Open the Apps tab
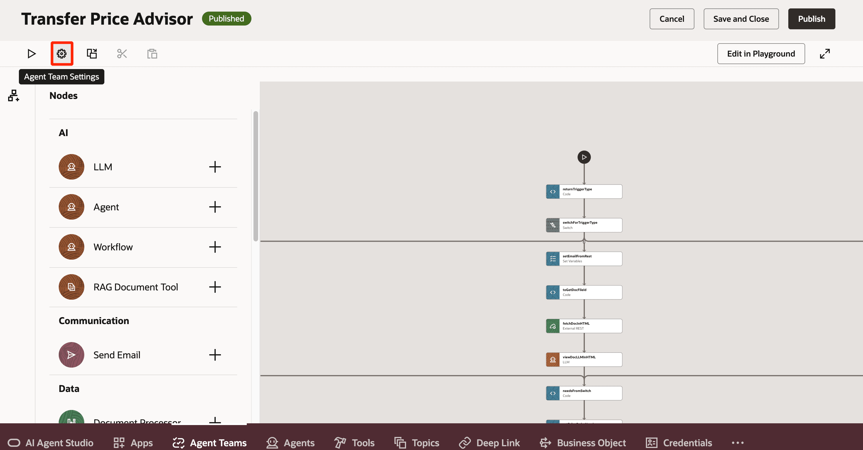This screenshot has width=863, height=450. point(133,443)
